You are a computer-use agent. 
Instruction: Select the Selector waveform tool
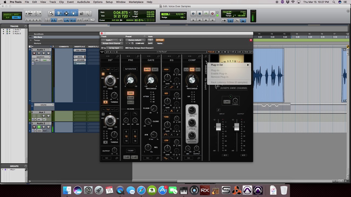[66, 13]
